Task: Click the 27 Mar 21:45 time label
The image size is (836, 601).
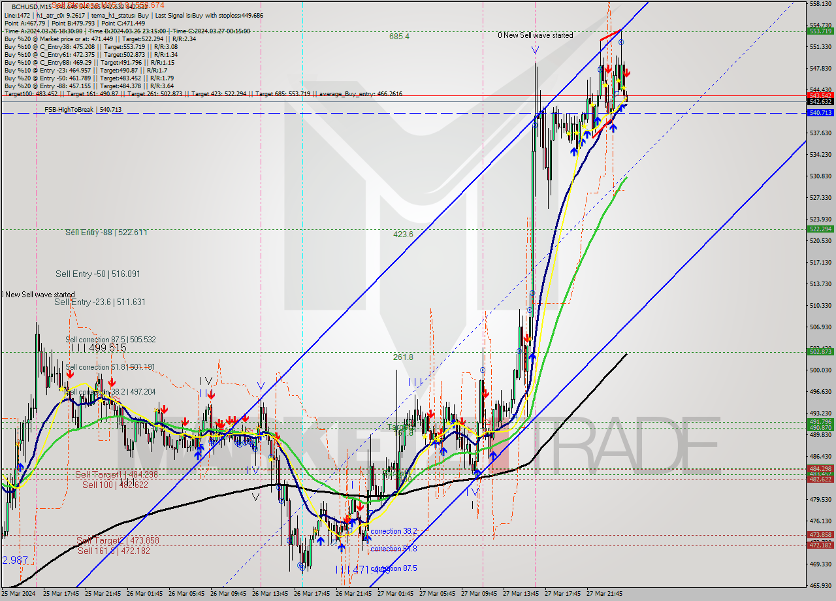Action: [x=604, y=594]
